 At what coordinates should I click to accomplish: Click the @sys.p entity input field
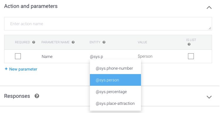click(x=96, y=56)
